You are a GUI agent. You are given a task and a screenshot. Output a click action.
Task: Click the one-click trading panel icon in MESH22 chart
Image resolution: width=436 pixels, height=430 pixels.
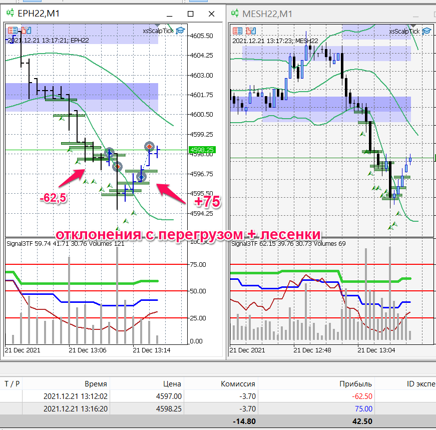237,31
